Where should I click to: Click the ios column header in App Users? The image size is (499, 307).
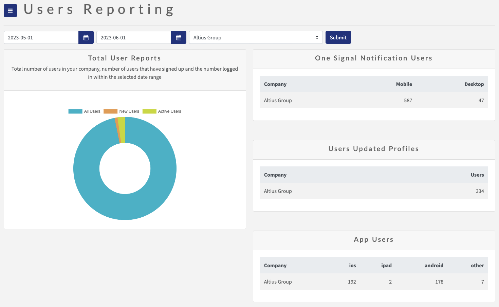352,265
